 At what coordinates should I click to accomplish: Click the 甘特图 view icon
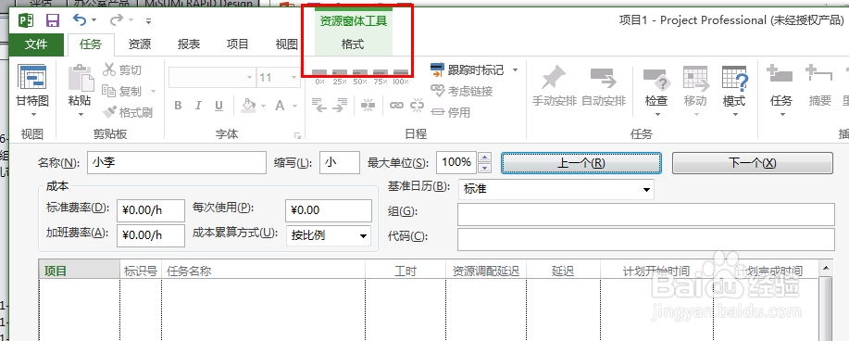32,78
